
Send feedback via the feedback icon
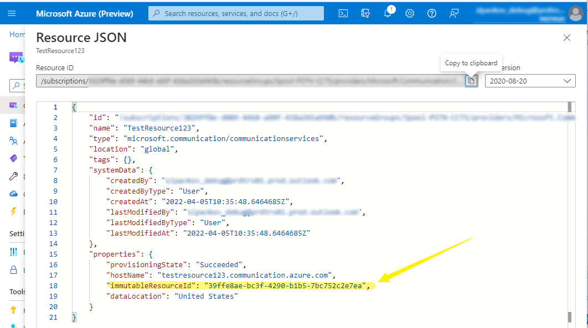pyautogui.click(x=453, y=13)
